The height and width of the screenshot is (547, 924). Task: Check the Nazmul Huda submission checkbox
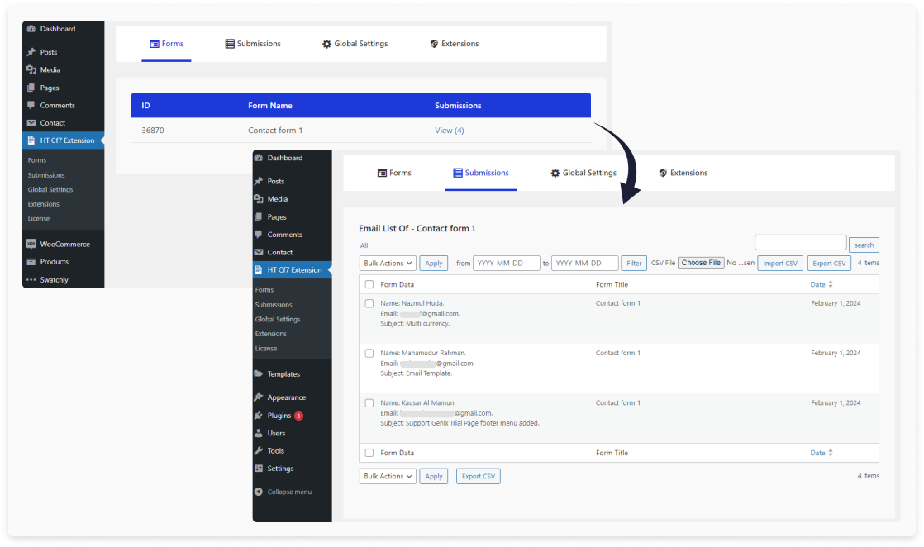(x=369, y=303)
